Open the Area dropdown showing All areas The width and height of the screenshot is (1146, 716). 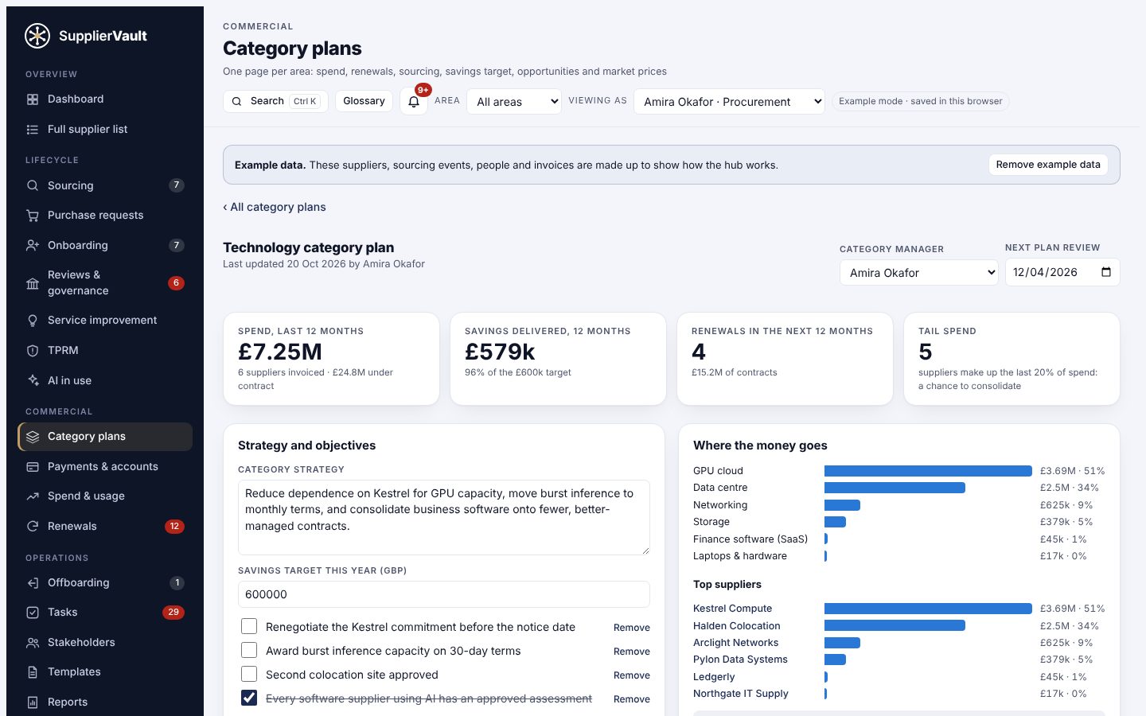(514, 102)
